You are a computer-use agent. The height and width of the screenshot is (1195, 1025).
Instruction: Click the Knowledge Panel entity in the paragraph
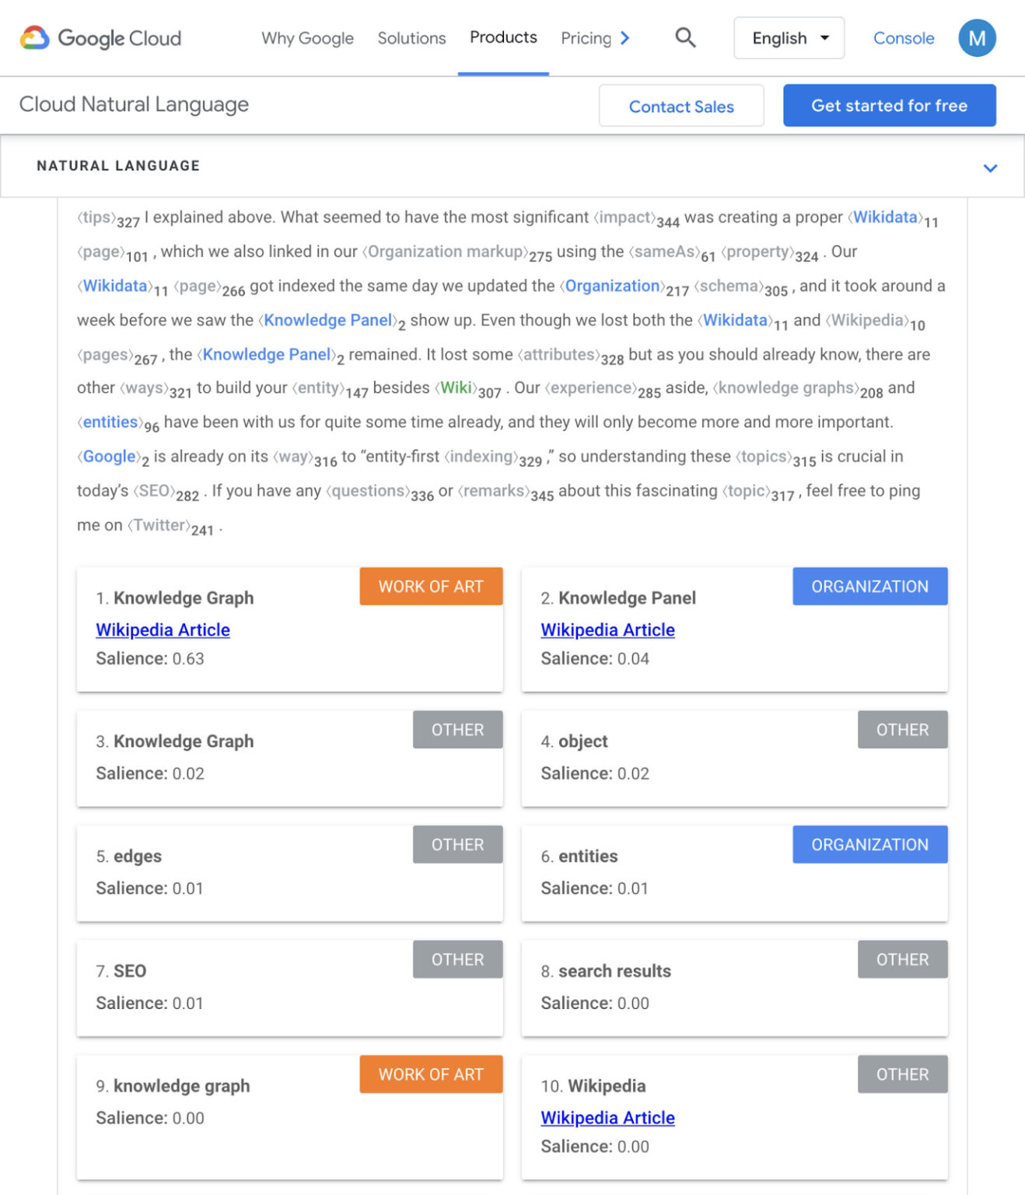tap(327, 320)
